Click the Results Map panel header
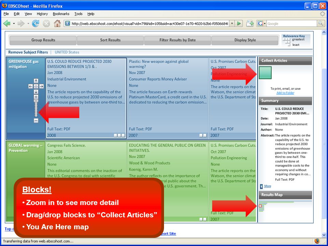 [x=285, y=195]
